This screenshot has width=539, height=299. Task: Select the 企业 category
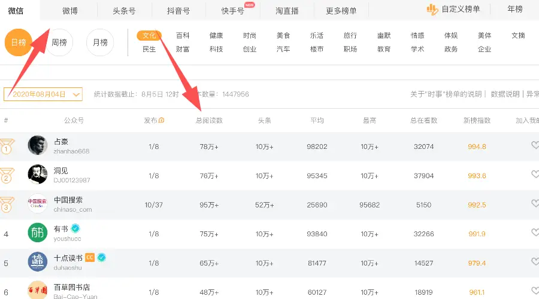coord(485,49)
